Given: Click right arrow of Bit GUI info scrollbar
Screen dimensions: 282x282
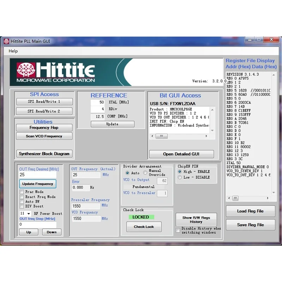Looking at the screenshot, I should [x=207, y=136].
